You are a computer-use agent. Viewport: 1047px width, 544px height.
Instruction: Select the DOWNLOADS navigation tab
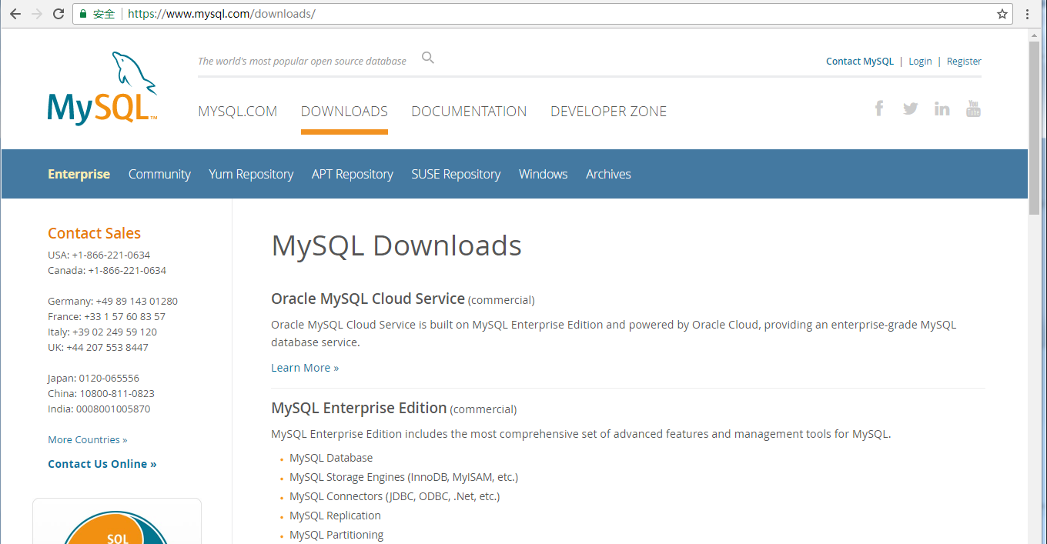(344, 111)
